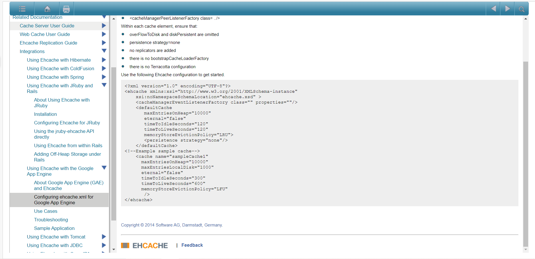This screenshot has width=535, height=259.
Task: Click the cache name="sampleCache1" code line
Action: pos(172,156)
